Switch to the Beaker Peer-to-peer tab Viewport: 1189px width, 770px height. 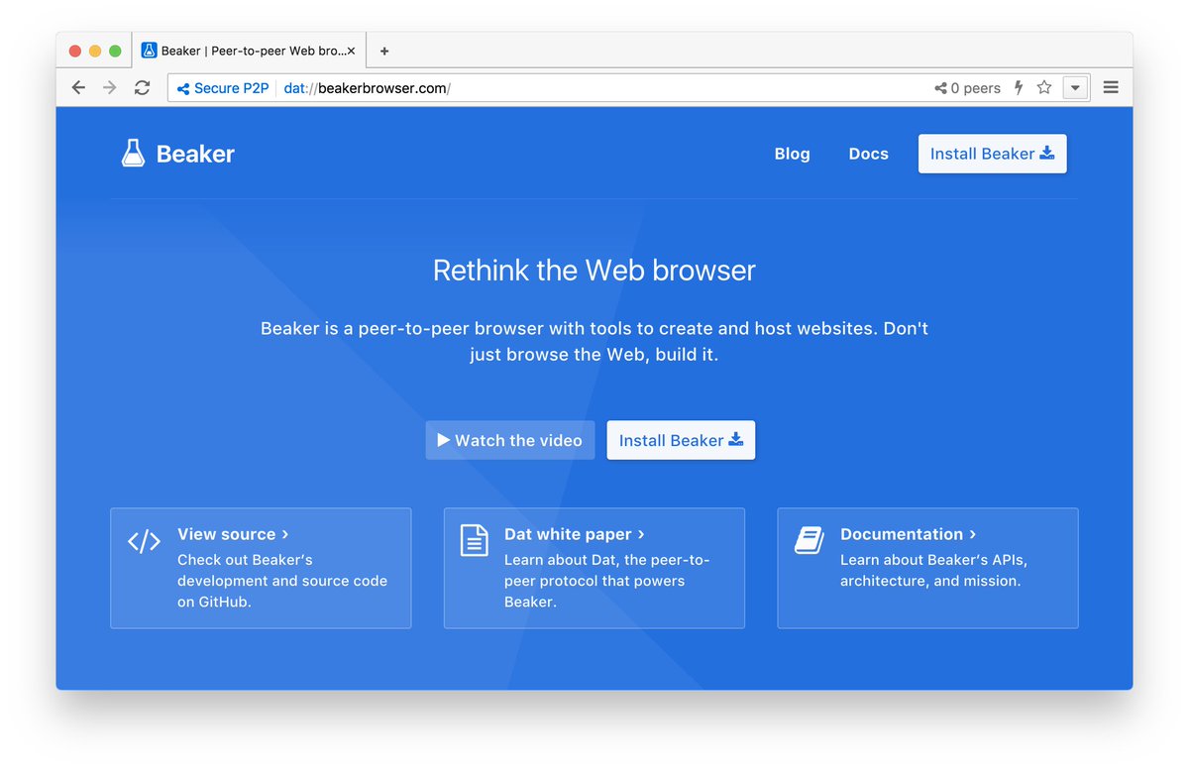248,50
